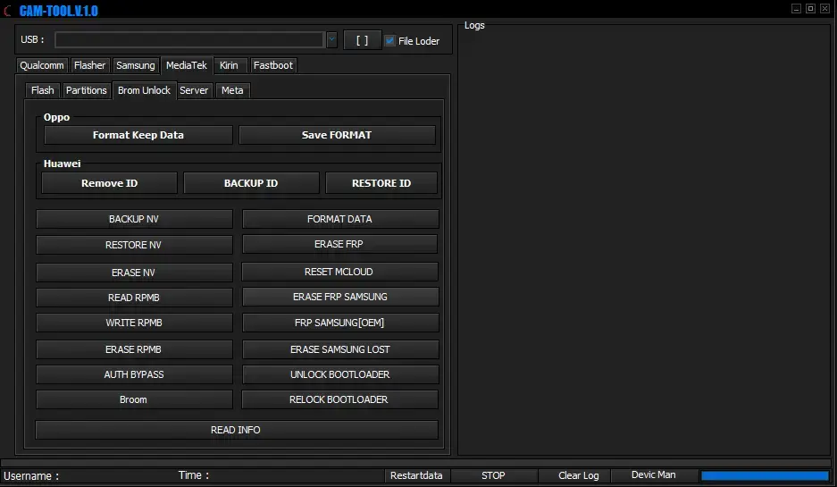The height and width of the screenshot is (487, 837).
Task: Click the Time label in status bar
Action: (194, 475)
